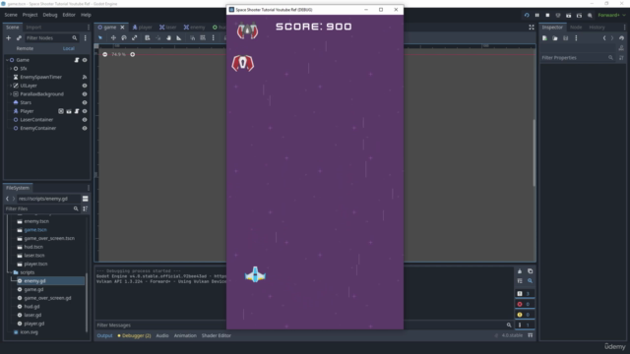Zoom out the 2D viewport

coord(105,54)
